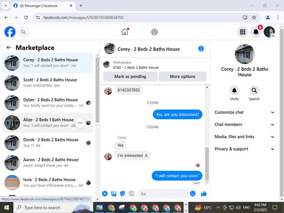Click the 'I will contact you soon' message
This screenshot has height=213, width=284.
(x=177, y=176)
